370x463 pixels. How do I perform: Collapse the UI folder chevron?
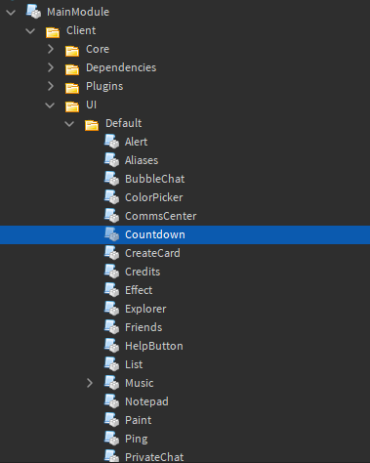point(50,105)
